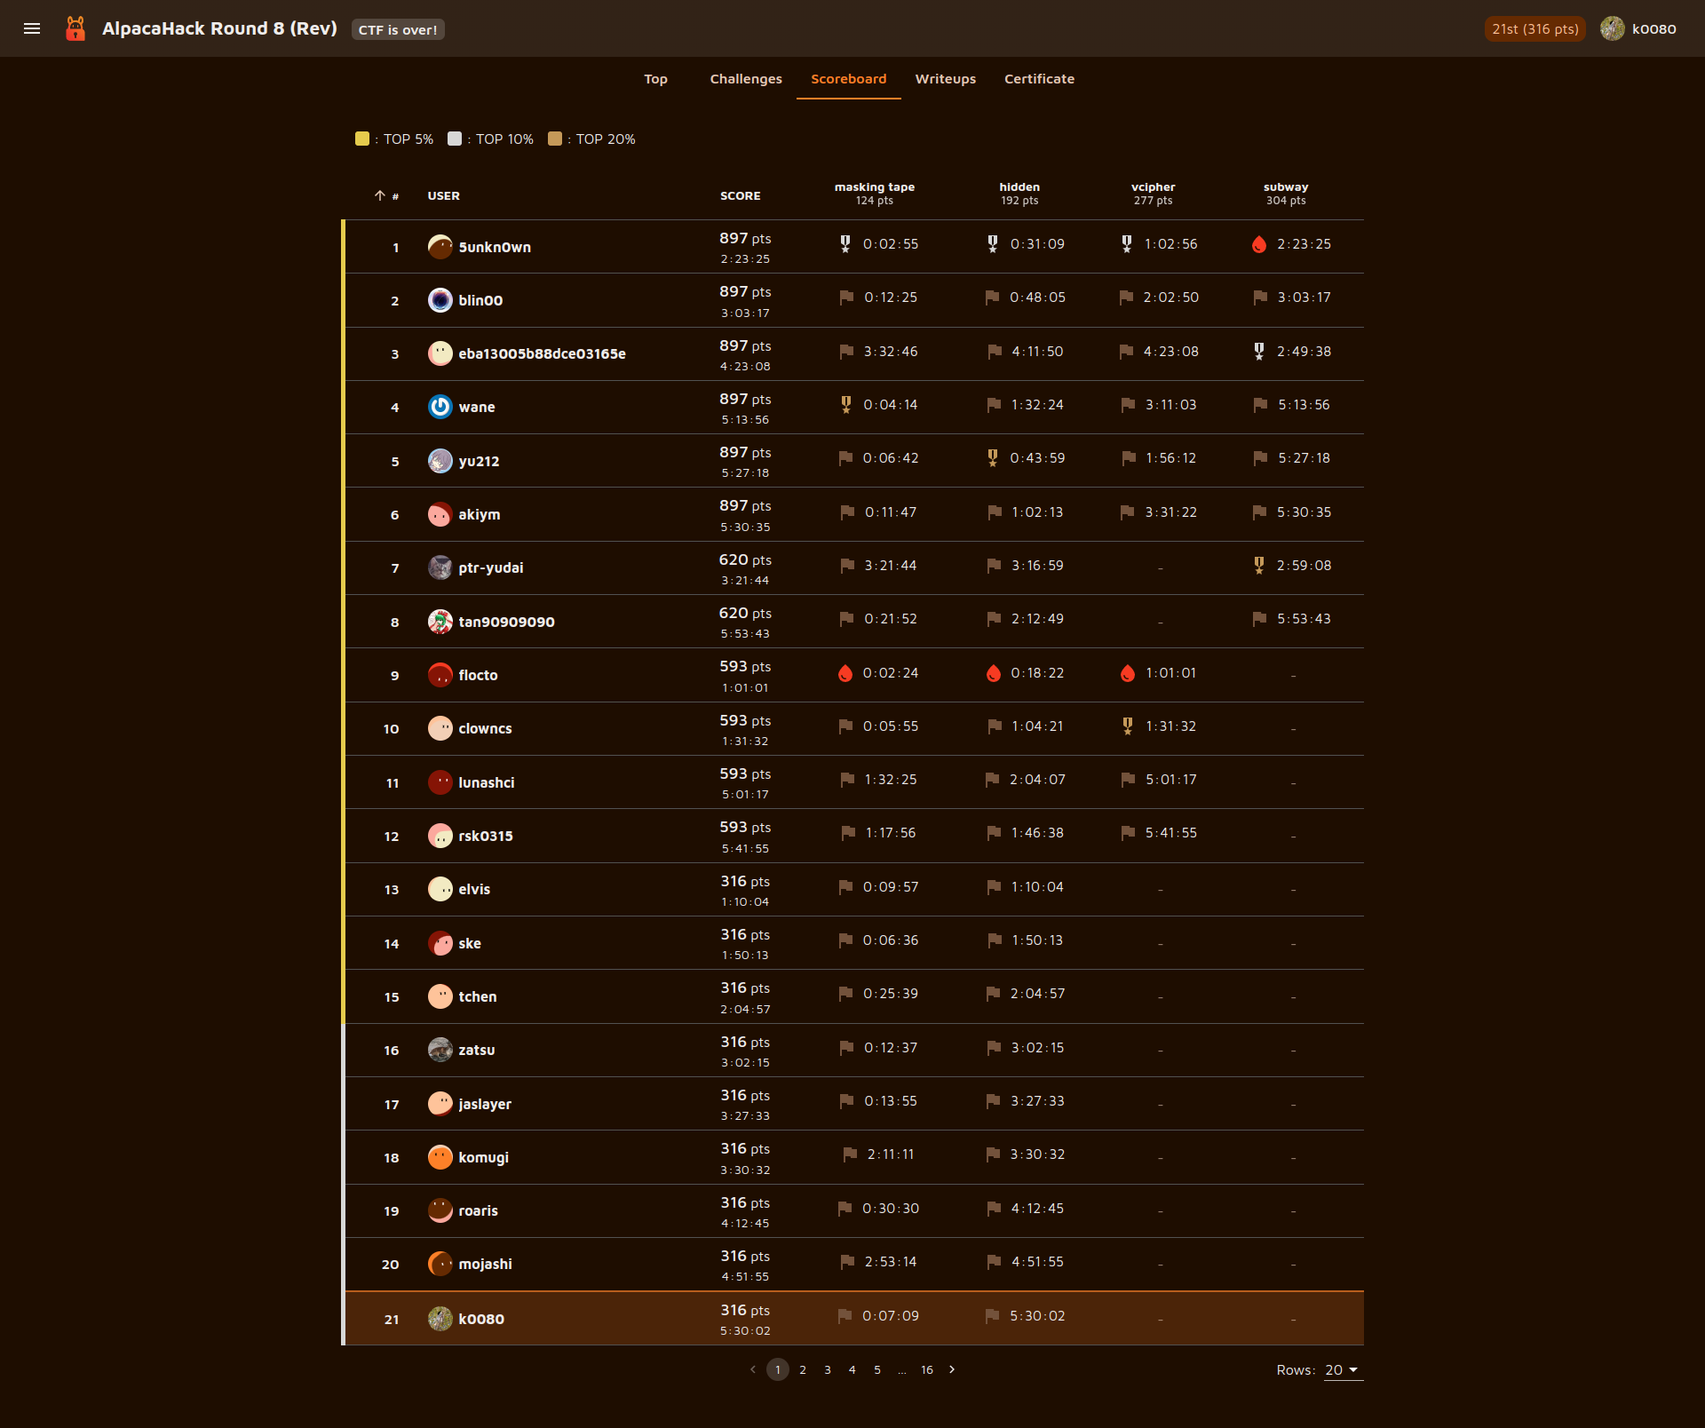Screen dimensions: 1705x1428
Task: Click the TOP 5% yellow legend swatch
Action: [x=361, y=139]
